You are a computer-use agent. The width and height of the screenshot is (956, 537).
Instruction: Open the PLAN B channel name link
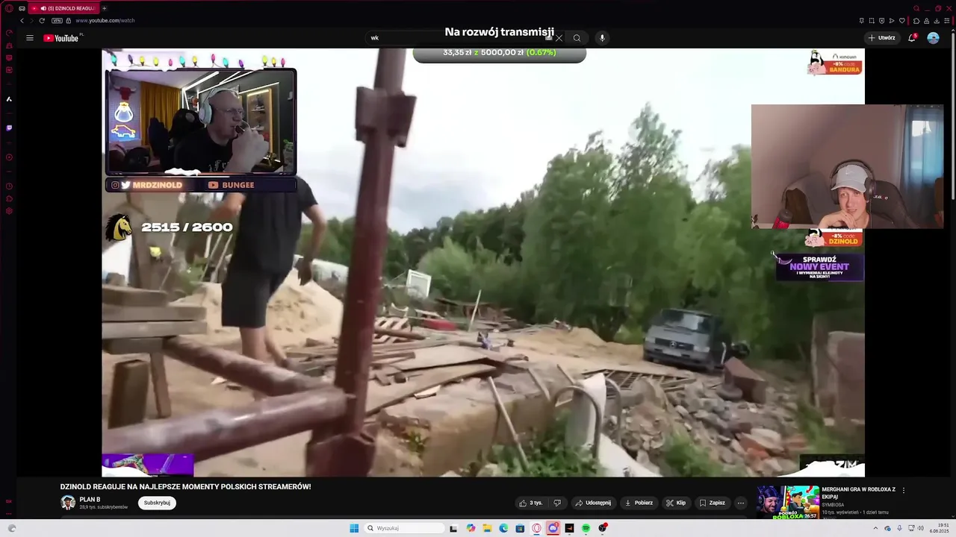point(90,500)
